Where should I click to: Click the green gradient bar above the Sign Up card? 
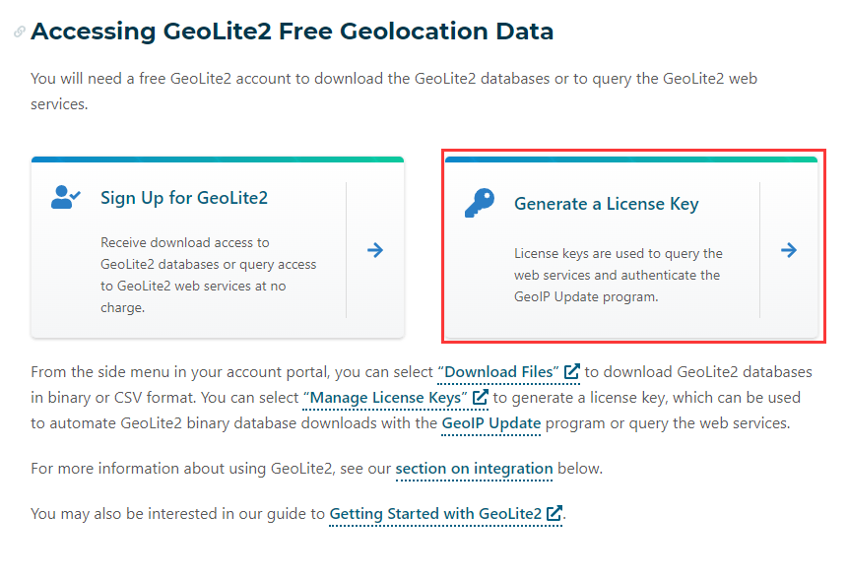[x=218, y=159]
